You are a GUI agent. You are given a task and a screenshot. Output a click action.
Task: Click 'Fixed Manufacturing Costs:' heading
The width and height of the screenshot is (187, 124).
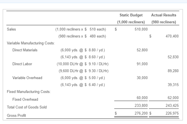pos(29,92)
